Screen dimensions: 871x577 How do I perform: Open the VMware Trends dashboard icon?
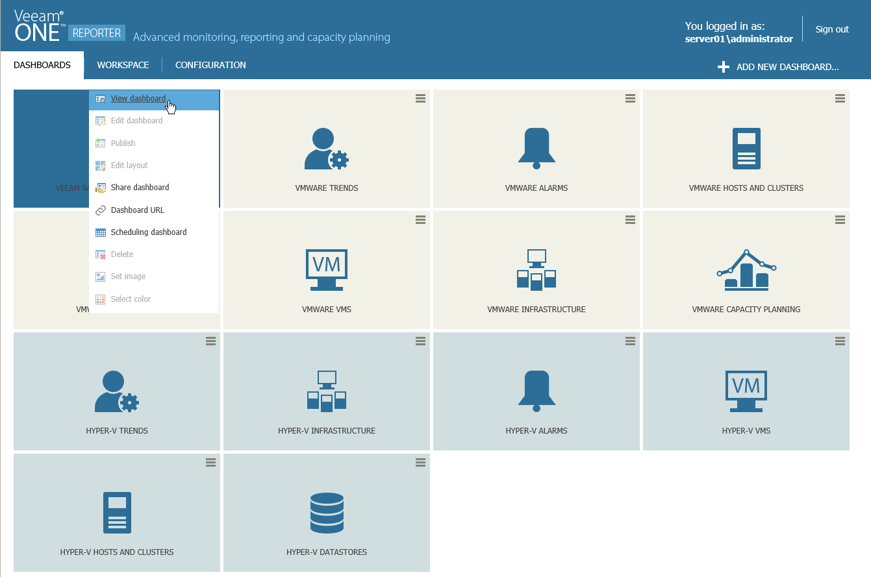327,149
